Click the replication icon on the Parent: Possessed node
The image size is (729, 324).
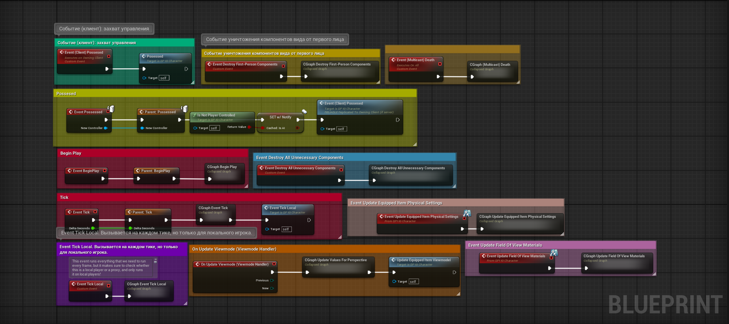pos(184,109)
